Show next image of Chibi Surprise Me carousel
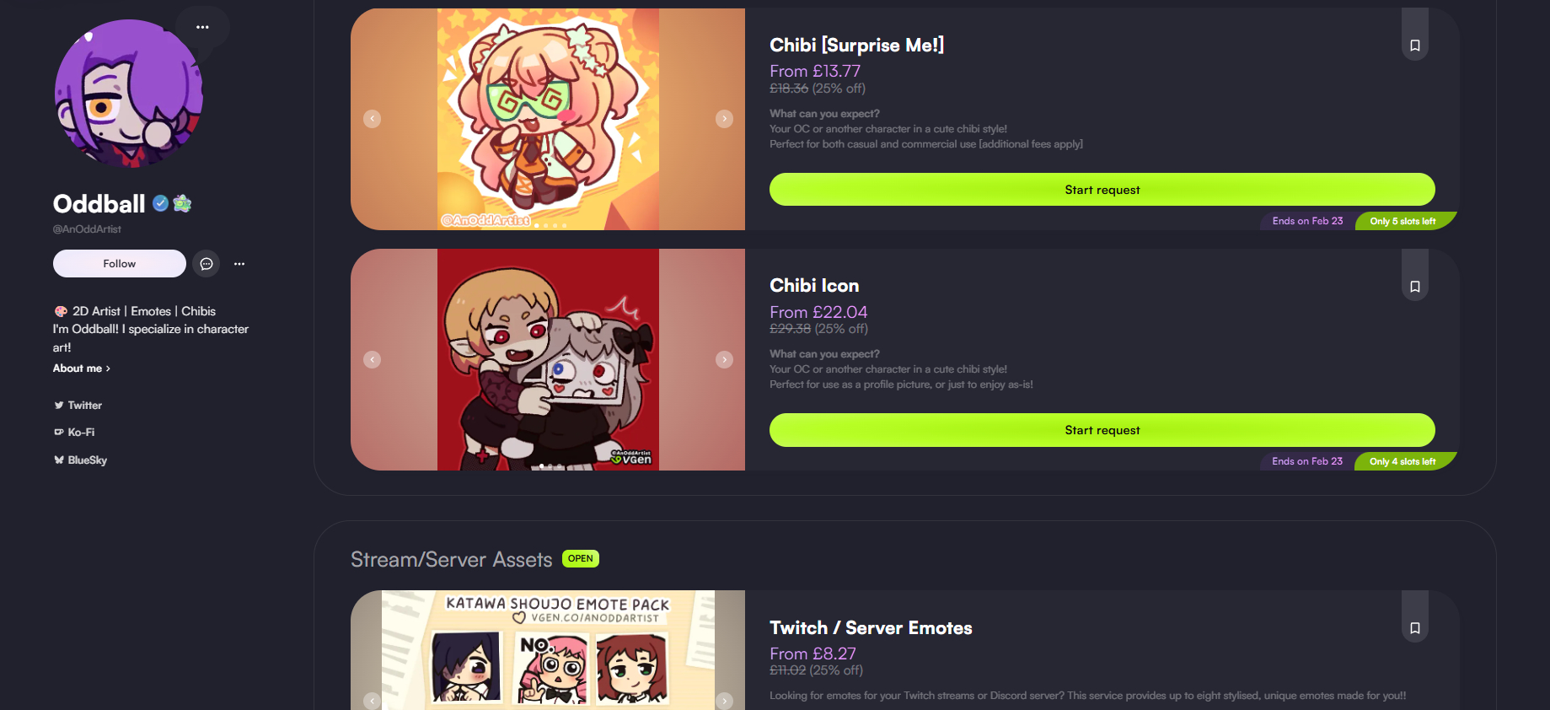Screen dimensions: 1550x710 pyautogui.click(x=724, y=119)
